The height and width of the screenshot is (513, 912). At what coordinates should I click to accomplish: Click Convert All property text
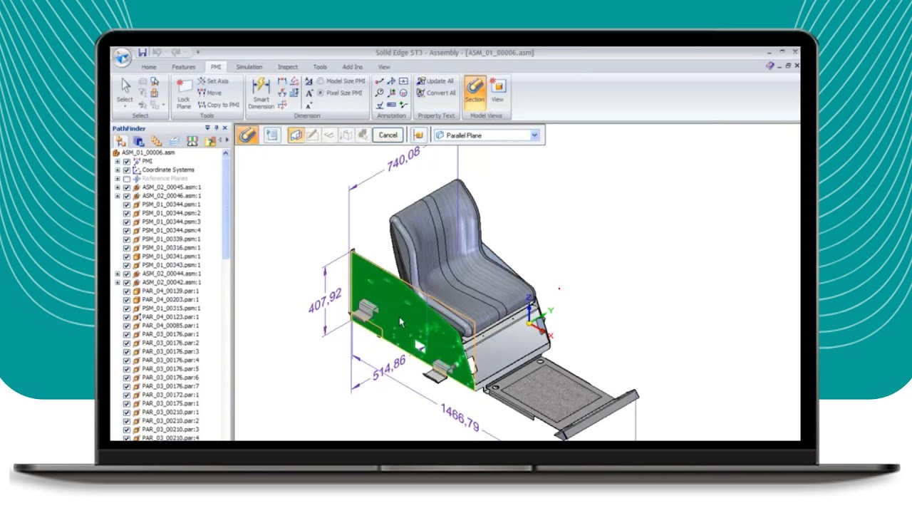pos(436,93)
